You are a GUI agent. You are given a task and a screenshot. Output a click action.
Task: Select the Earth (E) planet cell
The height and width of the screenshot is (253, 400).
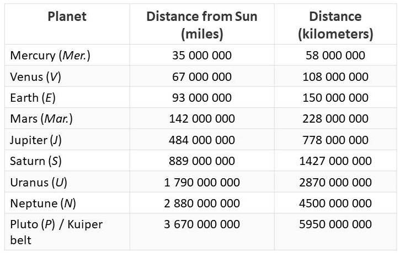[33, 98]
